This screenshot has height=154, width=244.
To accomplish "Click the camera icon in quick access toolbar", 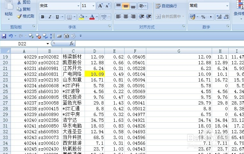I will pos(66,36).
